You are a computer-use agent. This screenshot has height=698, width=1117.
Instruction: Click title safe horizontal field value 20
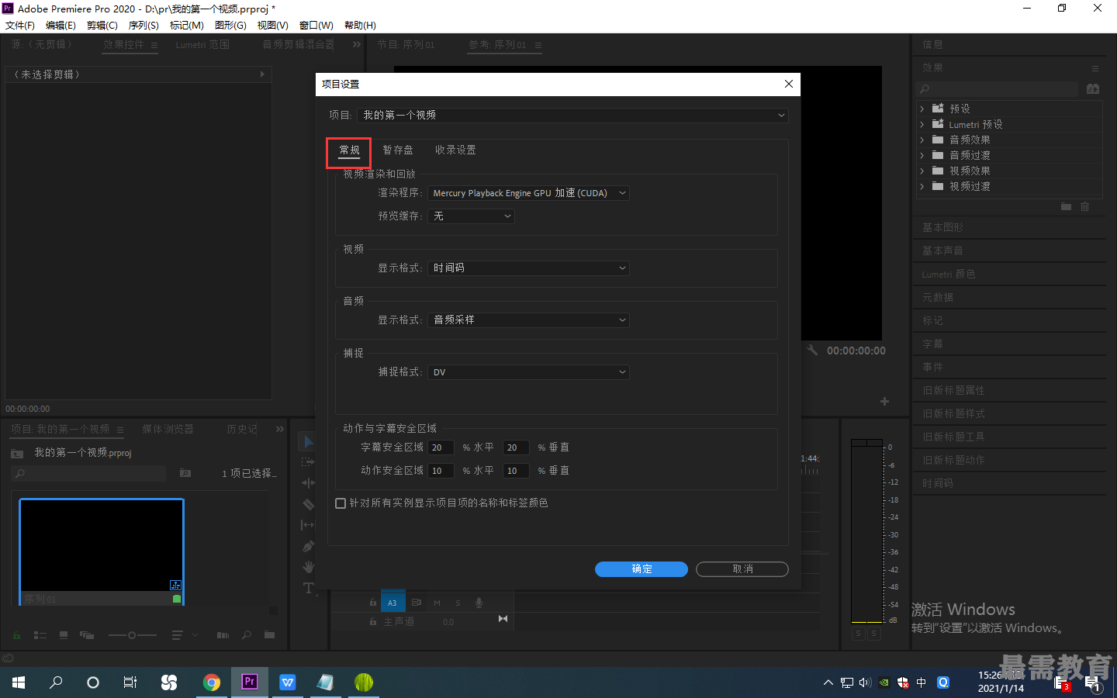tap(441, 447)
